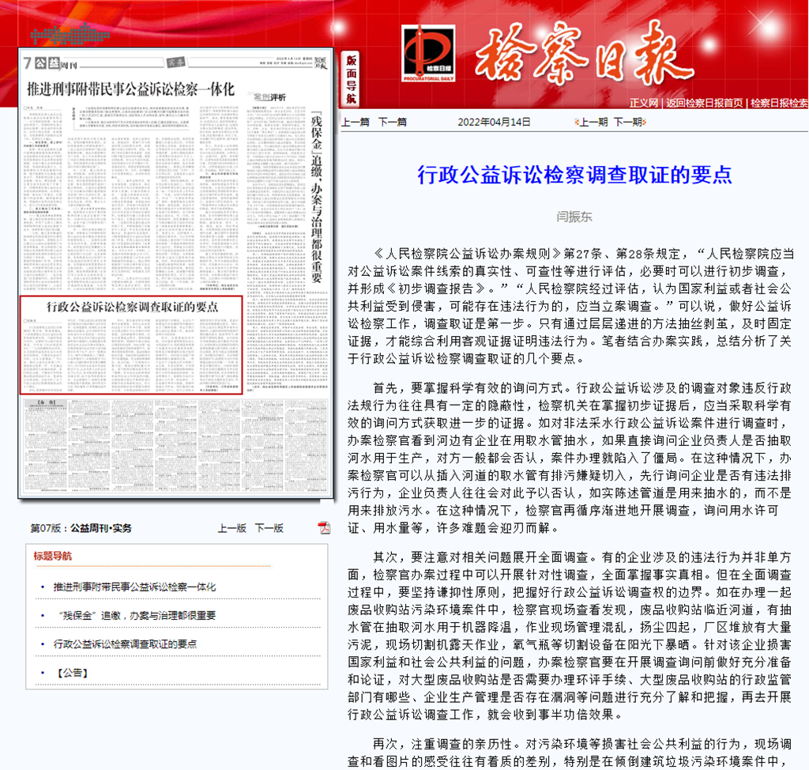Screen dimensions: 809x770
Task: Select 行政公益诉讼检察调查取证的要点 in title navigation
Action: coord(125,644)
